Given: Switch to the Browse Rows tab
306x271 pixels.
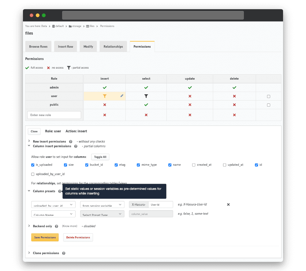Looking at the screenshot, I should point(38,47).
